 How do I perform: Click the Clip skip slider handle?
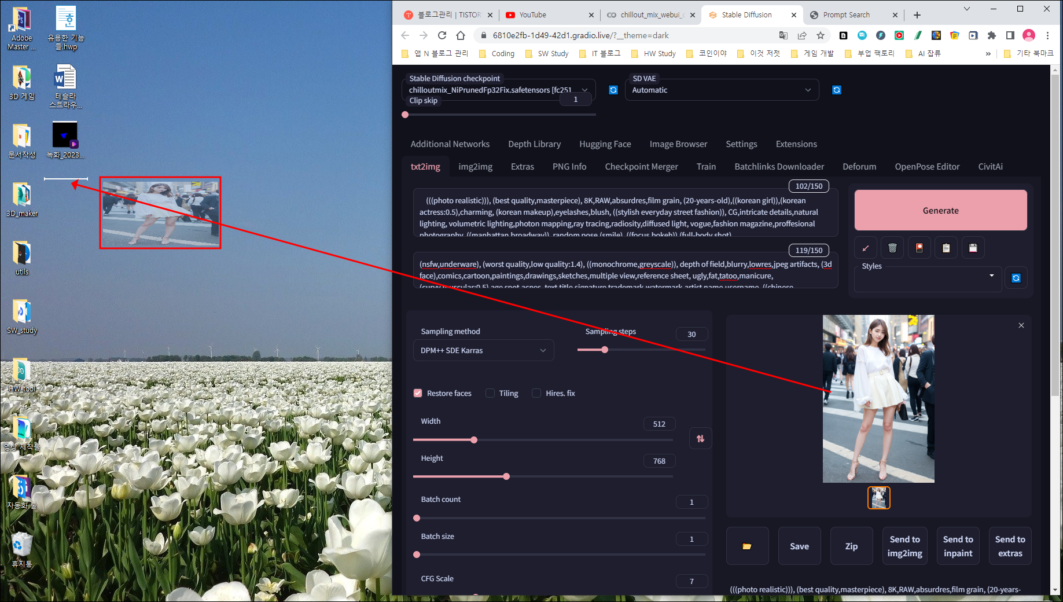[405, 115]
